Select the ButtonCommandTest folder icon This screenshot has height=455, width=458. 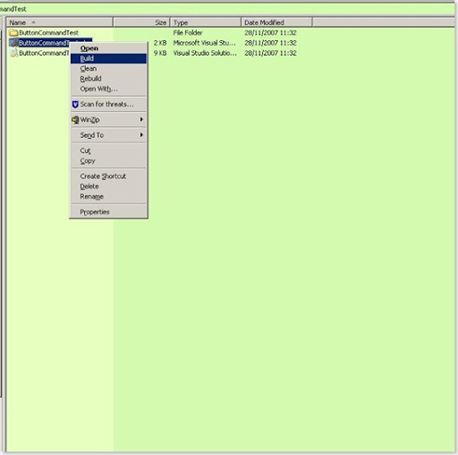[x=13, y=32]
